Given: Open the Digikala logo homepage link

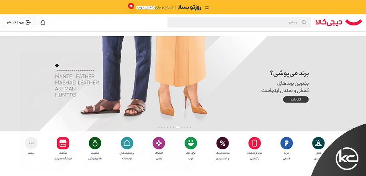Looking at the screenshot, I should (x=339, y=23).
